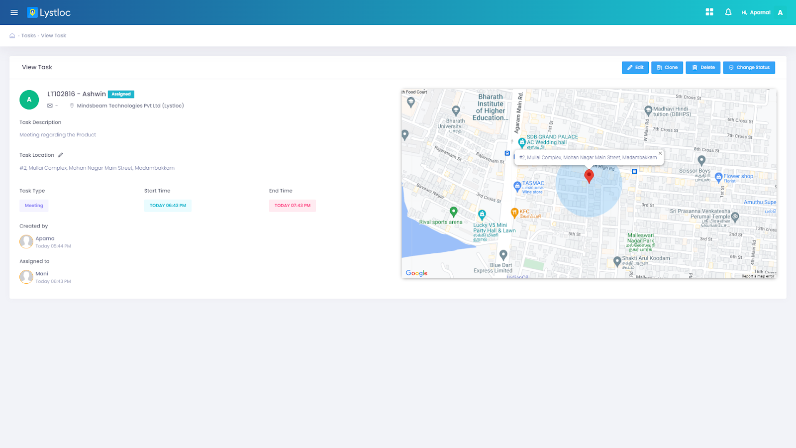Image resolution: width=796 pixels, height=448 pixels.
Task: Click the KFC marker on map
Action: (x=514, y=213)
